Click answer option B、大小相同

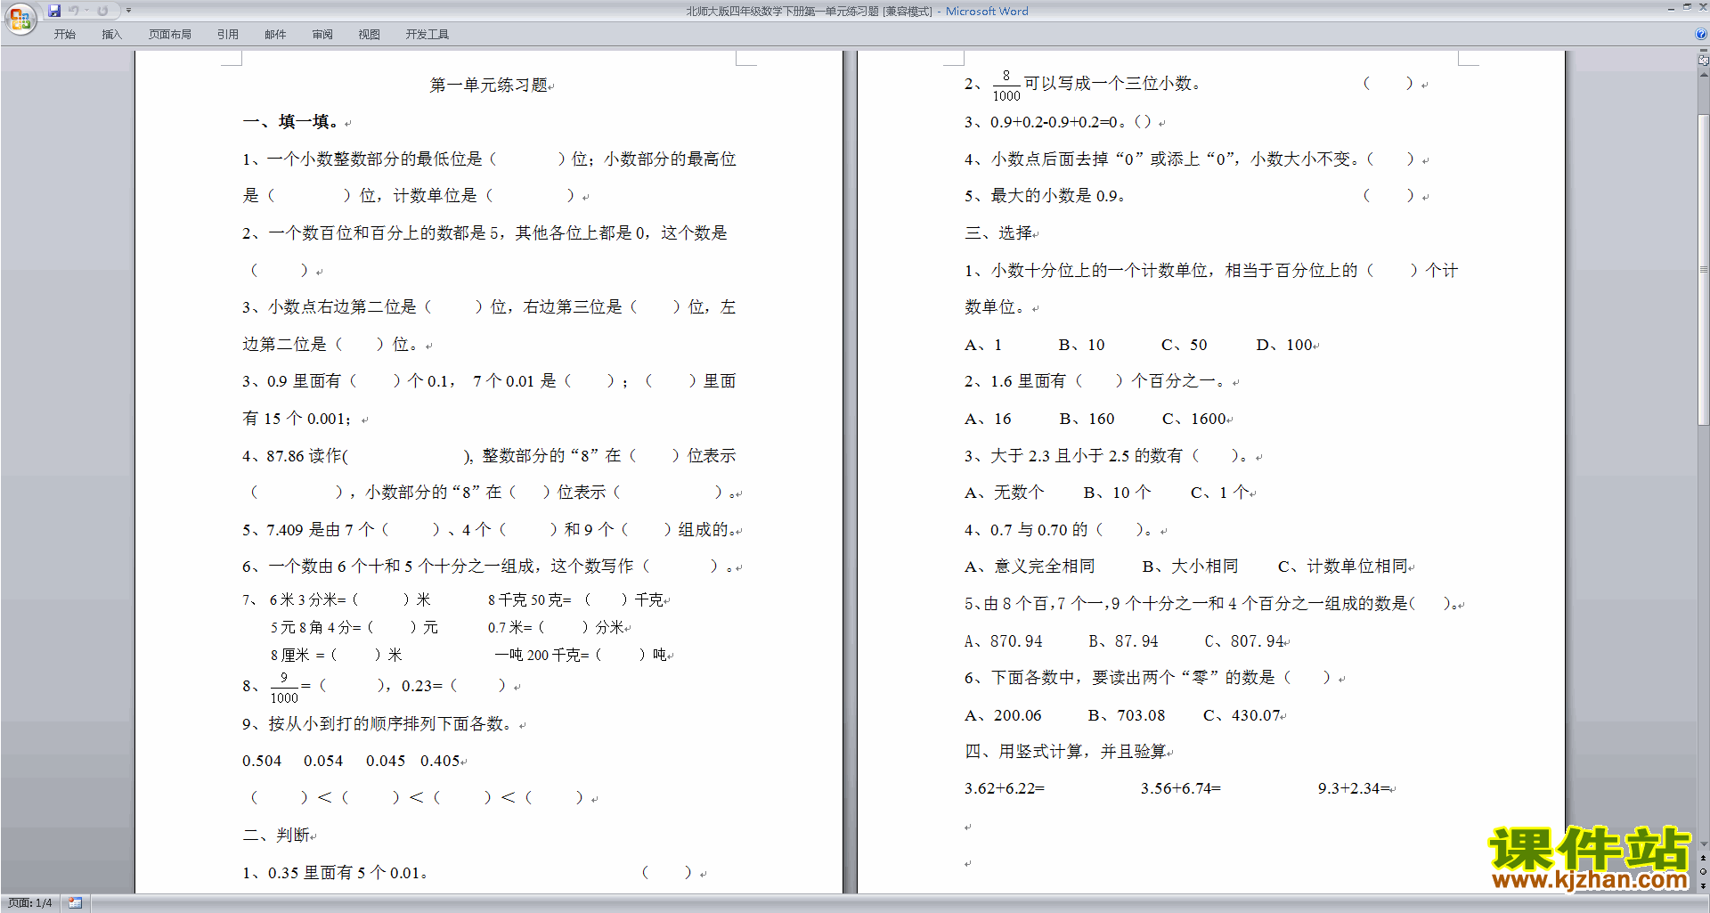click(1190, 567)
